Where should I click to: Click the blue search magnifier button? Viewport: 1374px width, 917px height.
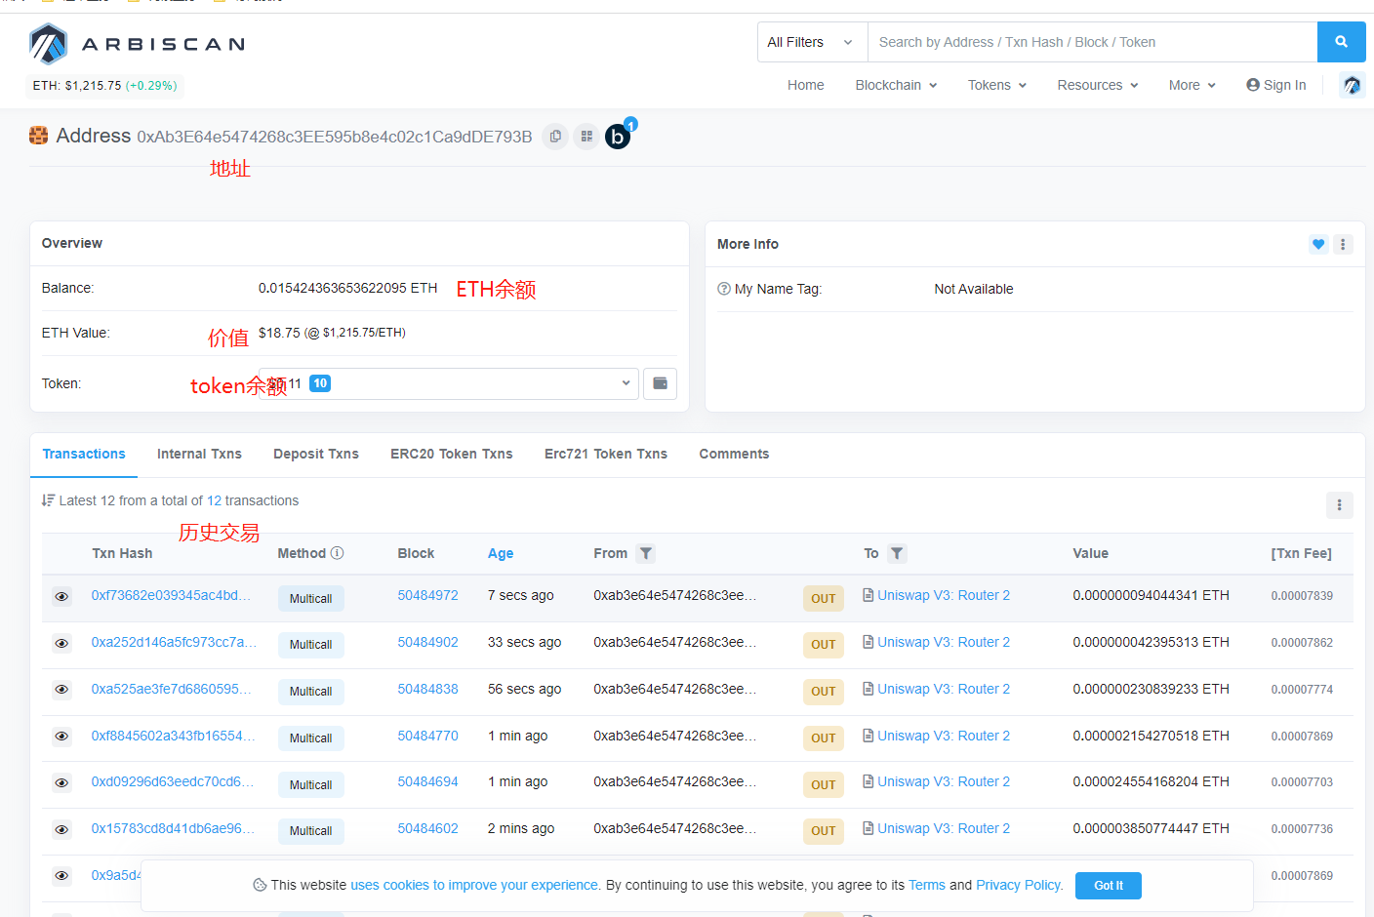click(1341, 42)
